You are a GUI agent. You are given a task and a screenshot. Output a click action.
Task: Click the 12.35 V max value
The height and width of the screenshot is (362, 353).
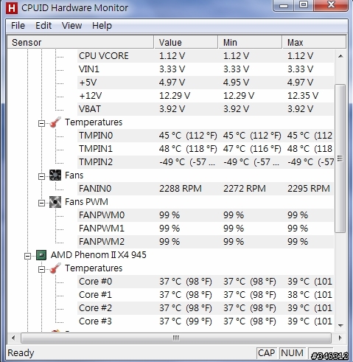pos(303,96)
